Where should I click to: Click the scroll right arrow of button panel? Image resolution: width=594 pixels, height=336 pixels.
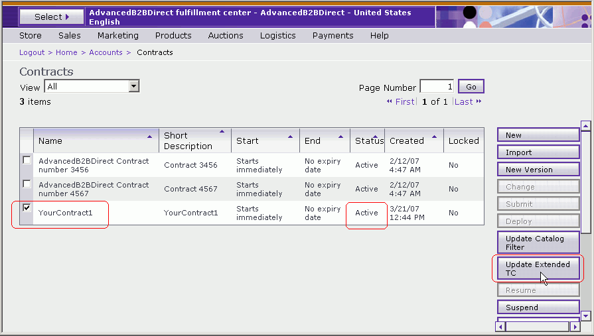point(575,327)
